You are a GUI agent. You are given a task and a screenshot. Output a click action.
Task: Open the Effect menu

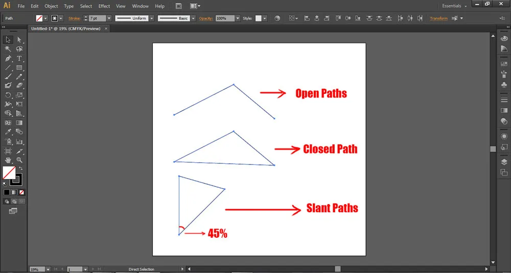point(104,6)
